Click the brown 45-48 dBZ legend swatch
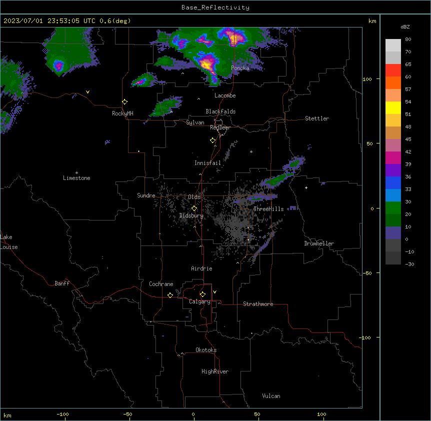Image resolution: width=431 pixels, height=421 pixels. 393,132
